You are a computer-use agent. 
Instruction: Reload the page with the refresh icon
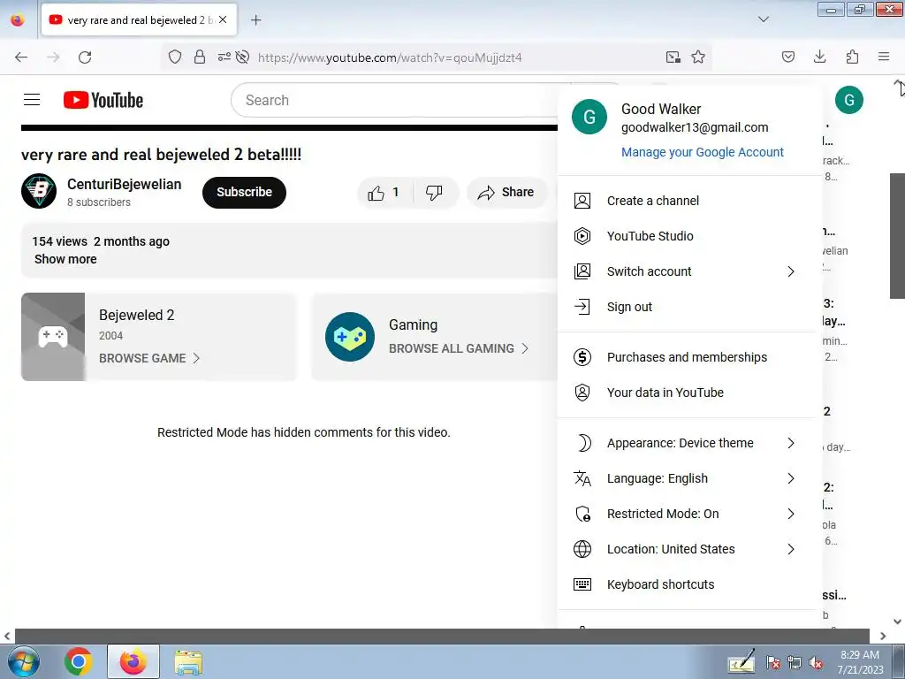click(85, 57)
